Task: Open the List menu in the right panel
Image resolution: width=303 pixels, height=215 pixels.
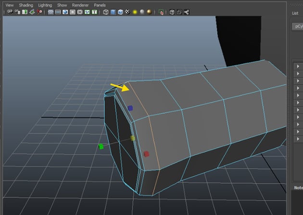Action: point(295,13)
